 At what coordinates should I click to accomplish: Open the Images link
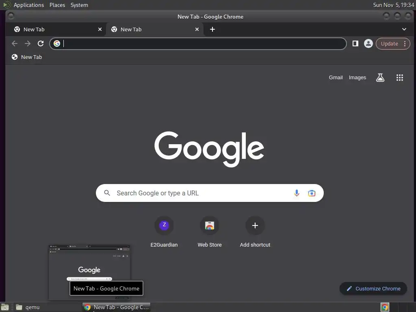click(357, 78)
